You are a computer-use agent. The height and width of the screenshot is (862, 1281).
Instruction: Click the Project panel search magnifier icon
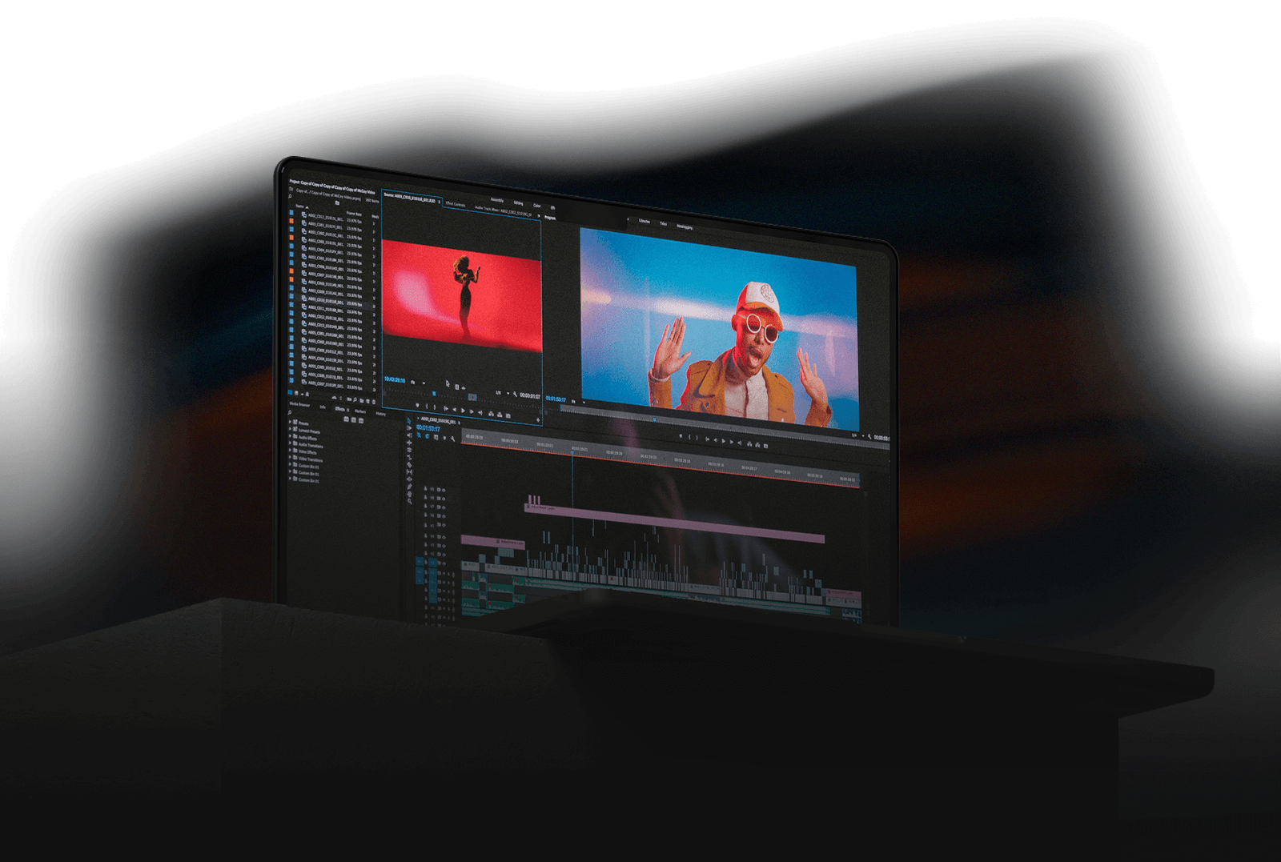point(291,196)
